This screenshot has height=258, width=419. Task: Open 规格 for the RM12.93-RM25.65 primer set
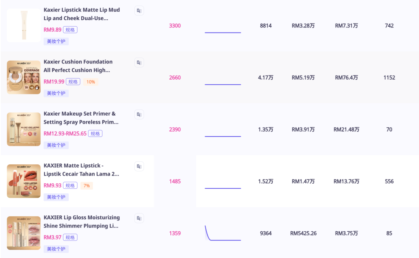tap(95, 133)
